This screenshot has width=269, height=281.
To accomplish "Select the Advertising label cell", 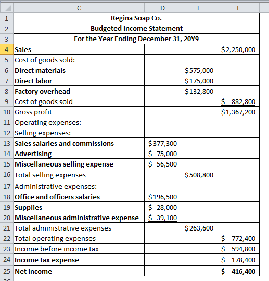I will tap(79, 154).
